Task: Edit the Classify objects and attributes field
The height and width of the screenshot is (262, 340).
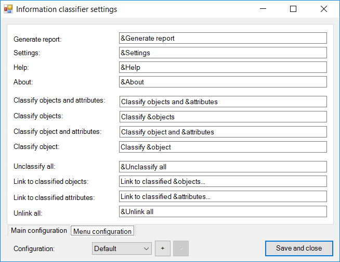Action: 223,102
